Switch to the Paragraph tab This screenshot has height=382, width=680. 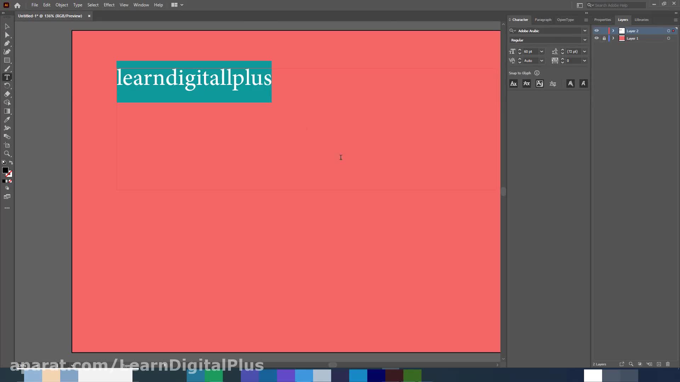543,20
